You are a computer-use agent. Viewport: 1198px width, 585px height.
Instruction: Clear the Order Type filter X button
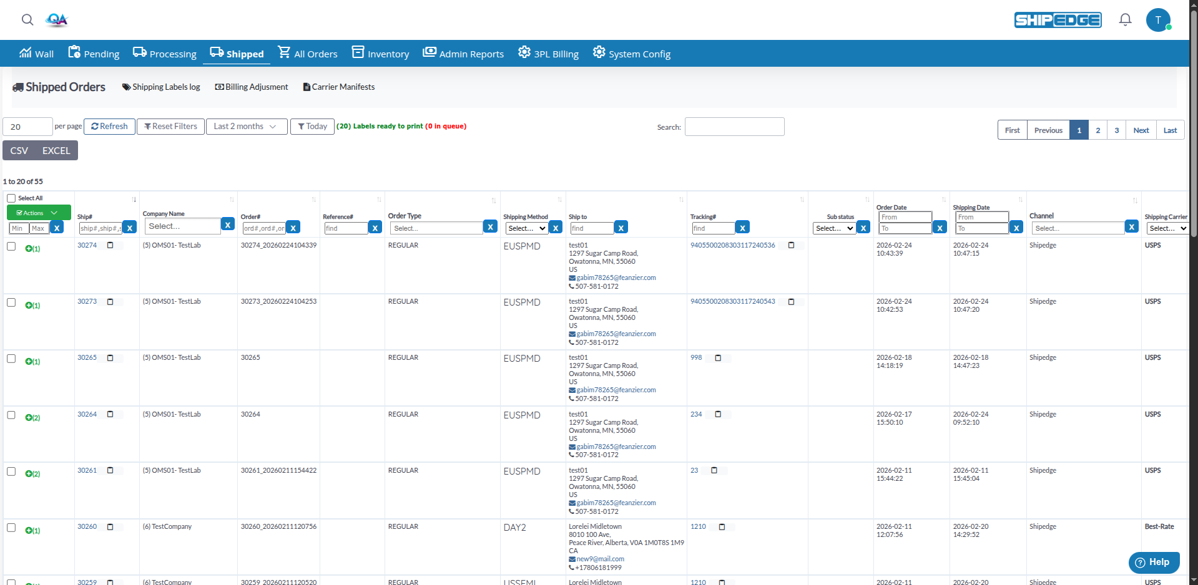pos(491,227)
